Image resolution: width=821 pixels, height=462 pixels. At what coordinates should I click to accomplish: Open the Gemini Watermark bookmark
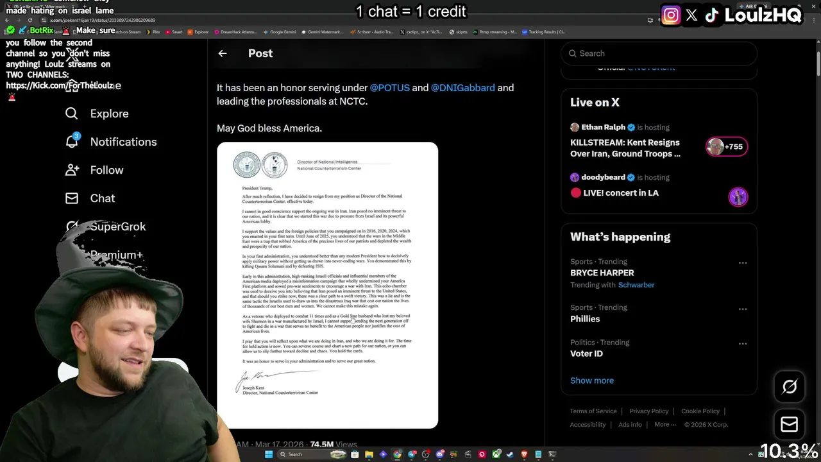pyautogui.click(x=322, y=32)
